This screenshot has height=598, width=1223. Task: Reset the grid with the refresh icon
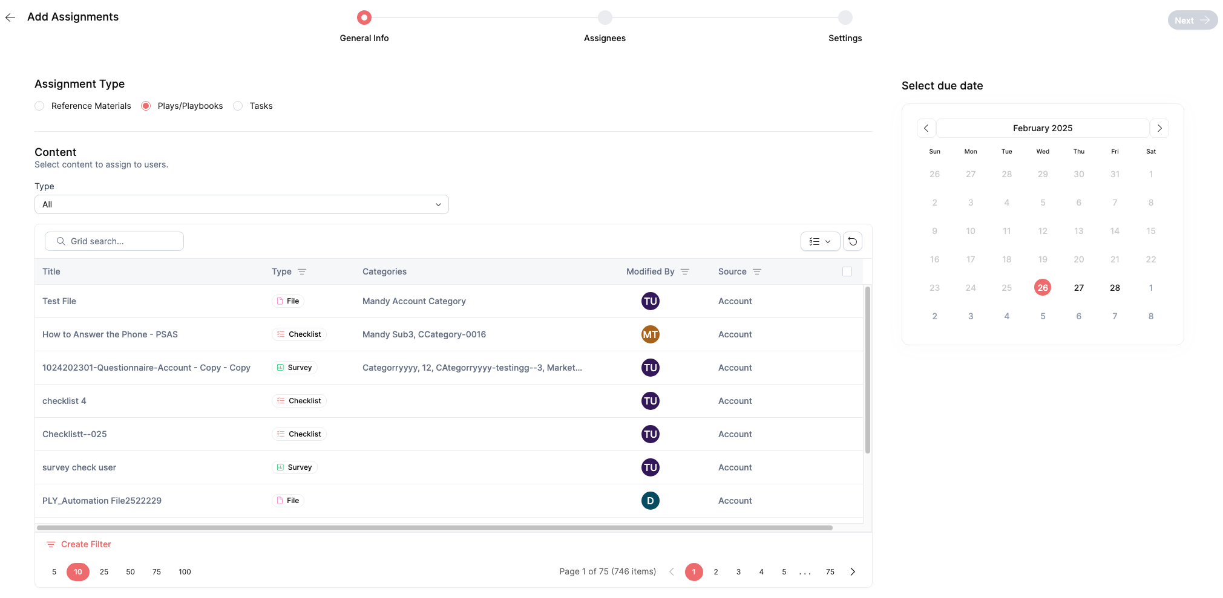[853, 241]
